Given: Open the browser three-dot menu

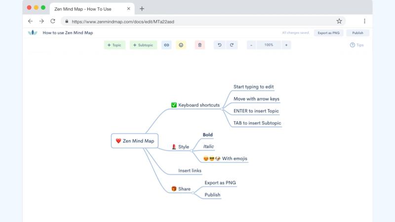Looking at the screenshot, I should pyautogui.click(x=364, y=21).
